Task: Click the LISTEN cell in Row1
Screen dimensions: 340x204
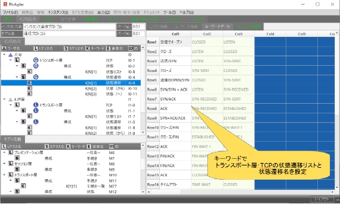Action: (239, 42)
